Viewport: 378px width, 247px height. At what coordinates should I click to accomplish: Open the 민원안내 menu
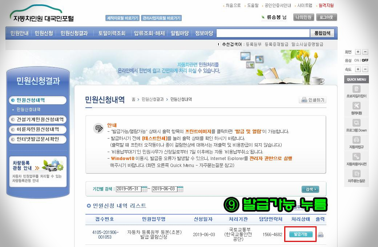(20, 33)
